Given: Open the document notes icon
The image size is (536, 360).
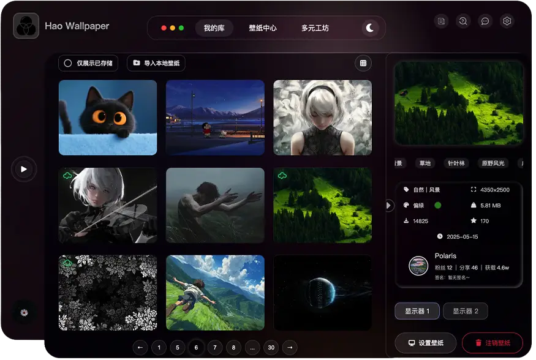Looking at the screenshot, I should tap(440, 21).
